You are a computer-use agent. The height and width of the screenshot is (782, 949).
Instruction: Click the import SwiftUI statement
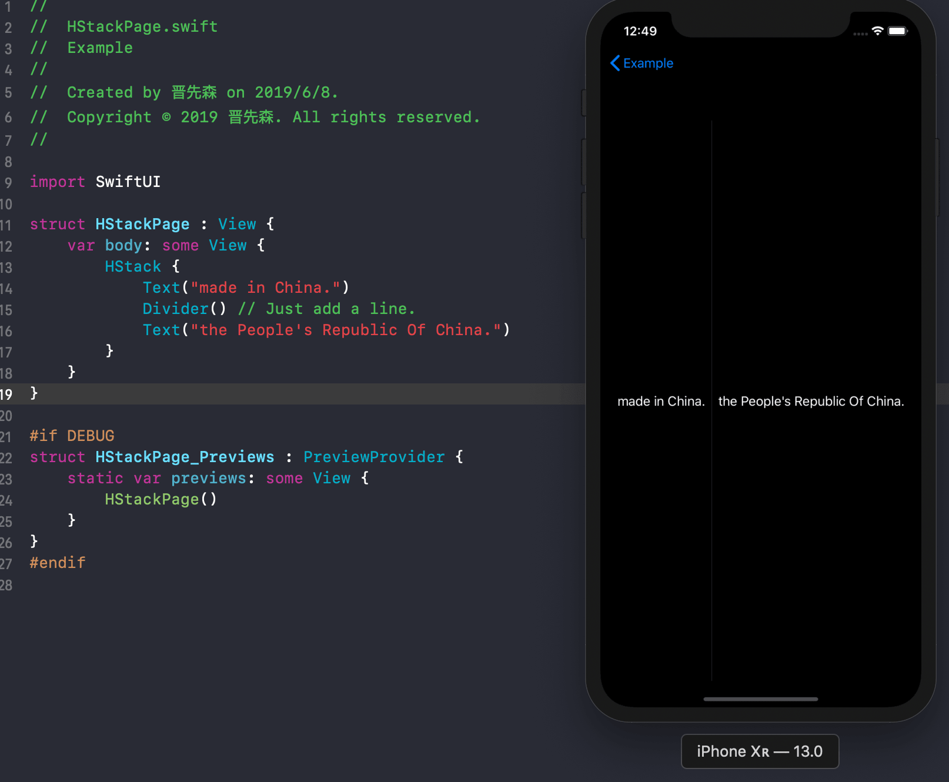(x=94, y=182)
